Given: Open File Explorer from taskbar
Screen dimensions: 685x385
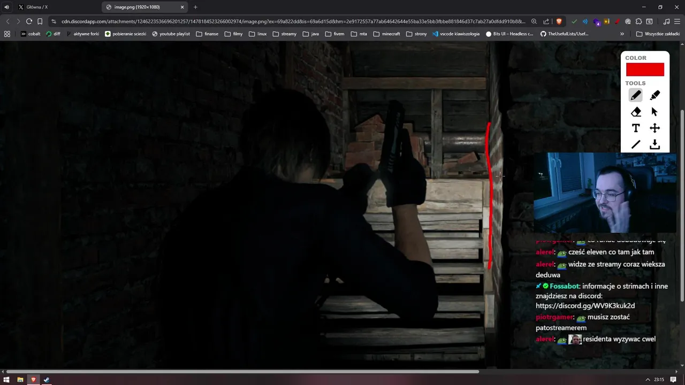Looking at the screenshot, I should (20, 380).
